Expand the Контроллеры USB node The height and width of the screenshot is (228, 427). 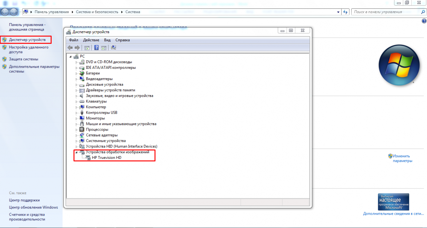click(x=76, y=113)
